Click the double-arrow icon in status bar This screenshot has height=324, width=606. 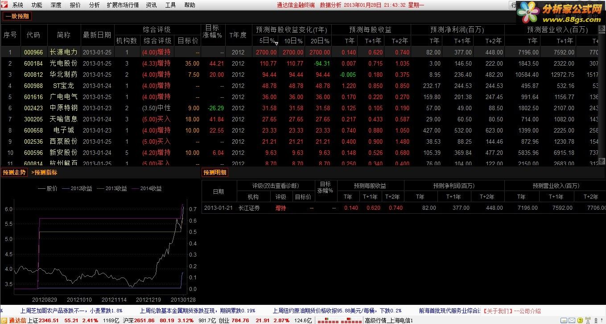(x=596, y=320)
